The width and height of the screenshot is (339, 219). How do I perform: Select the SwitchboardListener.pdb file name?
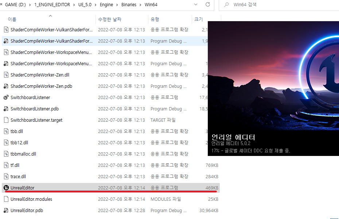click(x=35, y=109)
